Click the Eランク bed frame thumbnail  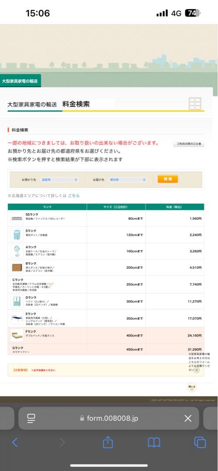coord(17,317)
